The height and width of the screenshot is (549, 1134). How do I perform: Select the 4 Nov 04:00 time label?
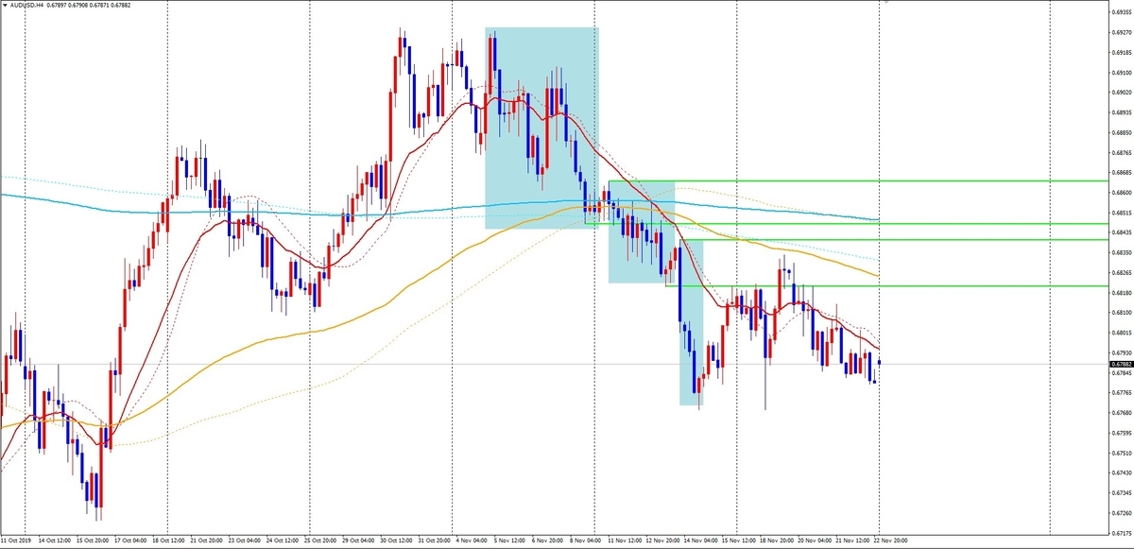click(471, 541)
